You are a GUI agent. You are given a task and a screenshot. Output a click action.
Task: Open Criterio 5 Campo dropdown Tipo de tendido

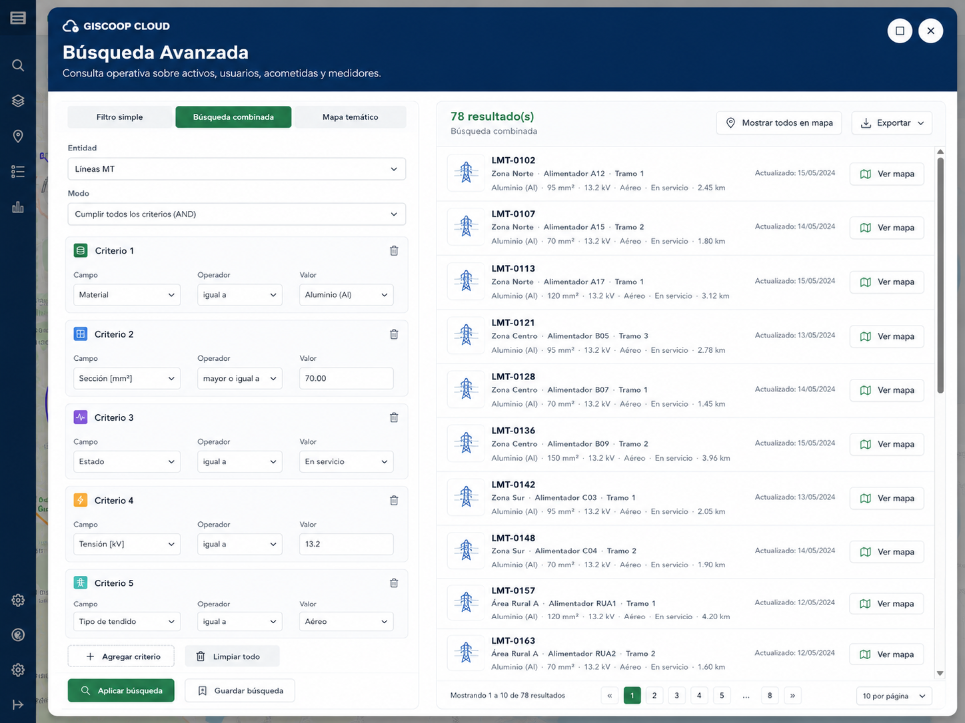(127, 622)
